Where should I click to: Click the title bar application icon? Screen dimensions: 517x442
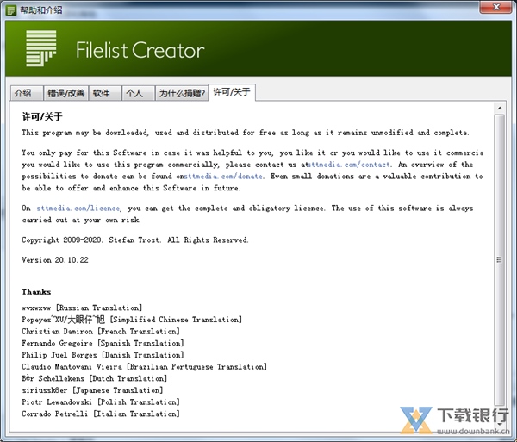click(11, 10)
